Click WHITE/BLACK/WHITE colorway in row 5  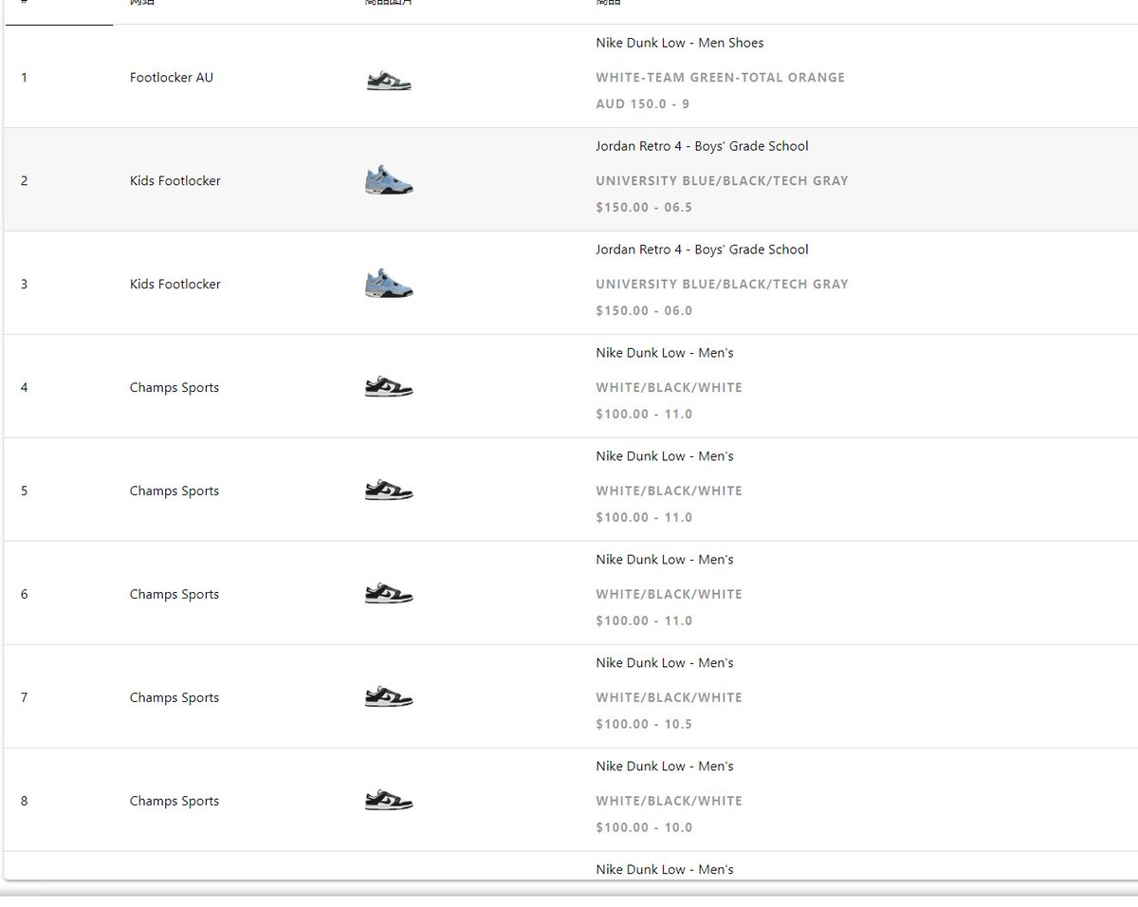[669, 491]
